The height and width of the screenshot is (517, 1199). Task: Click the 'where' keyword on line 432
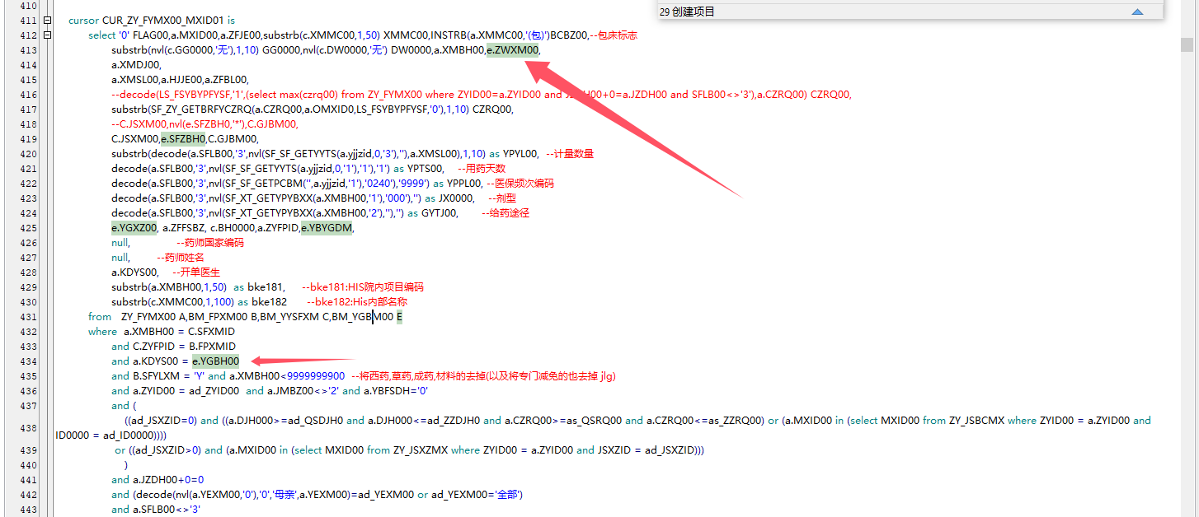click(x=103, y=332)
